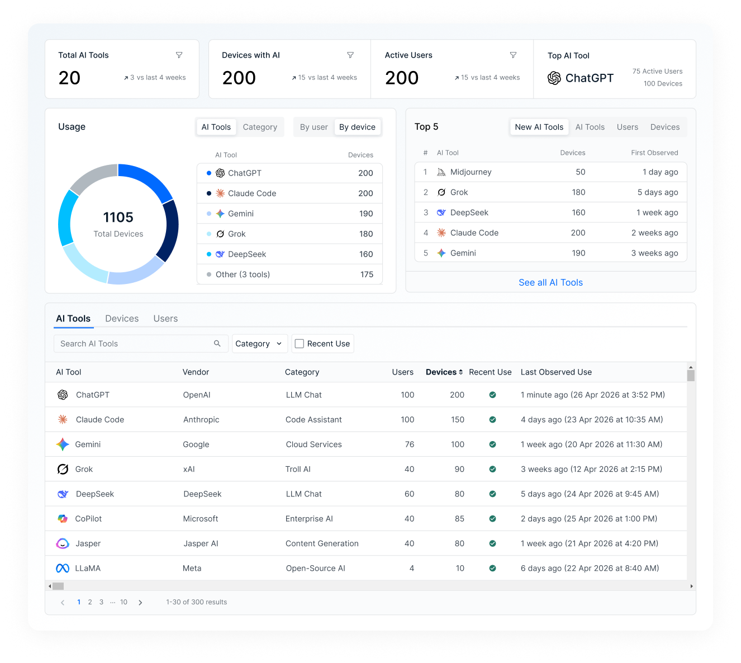741x663 pixels.
Task: Click the DeepSeek icon in Top 5 list
Action: pos(441,212)
